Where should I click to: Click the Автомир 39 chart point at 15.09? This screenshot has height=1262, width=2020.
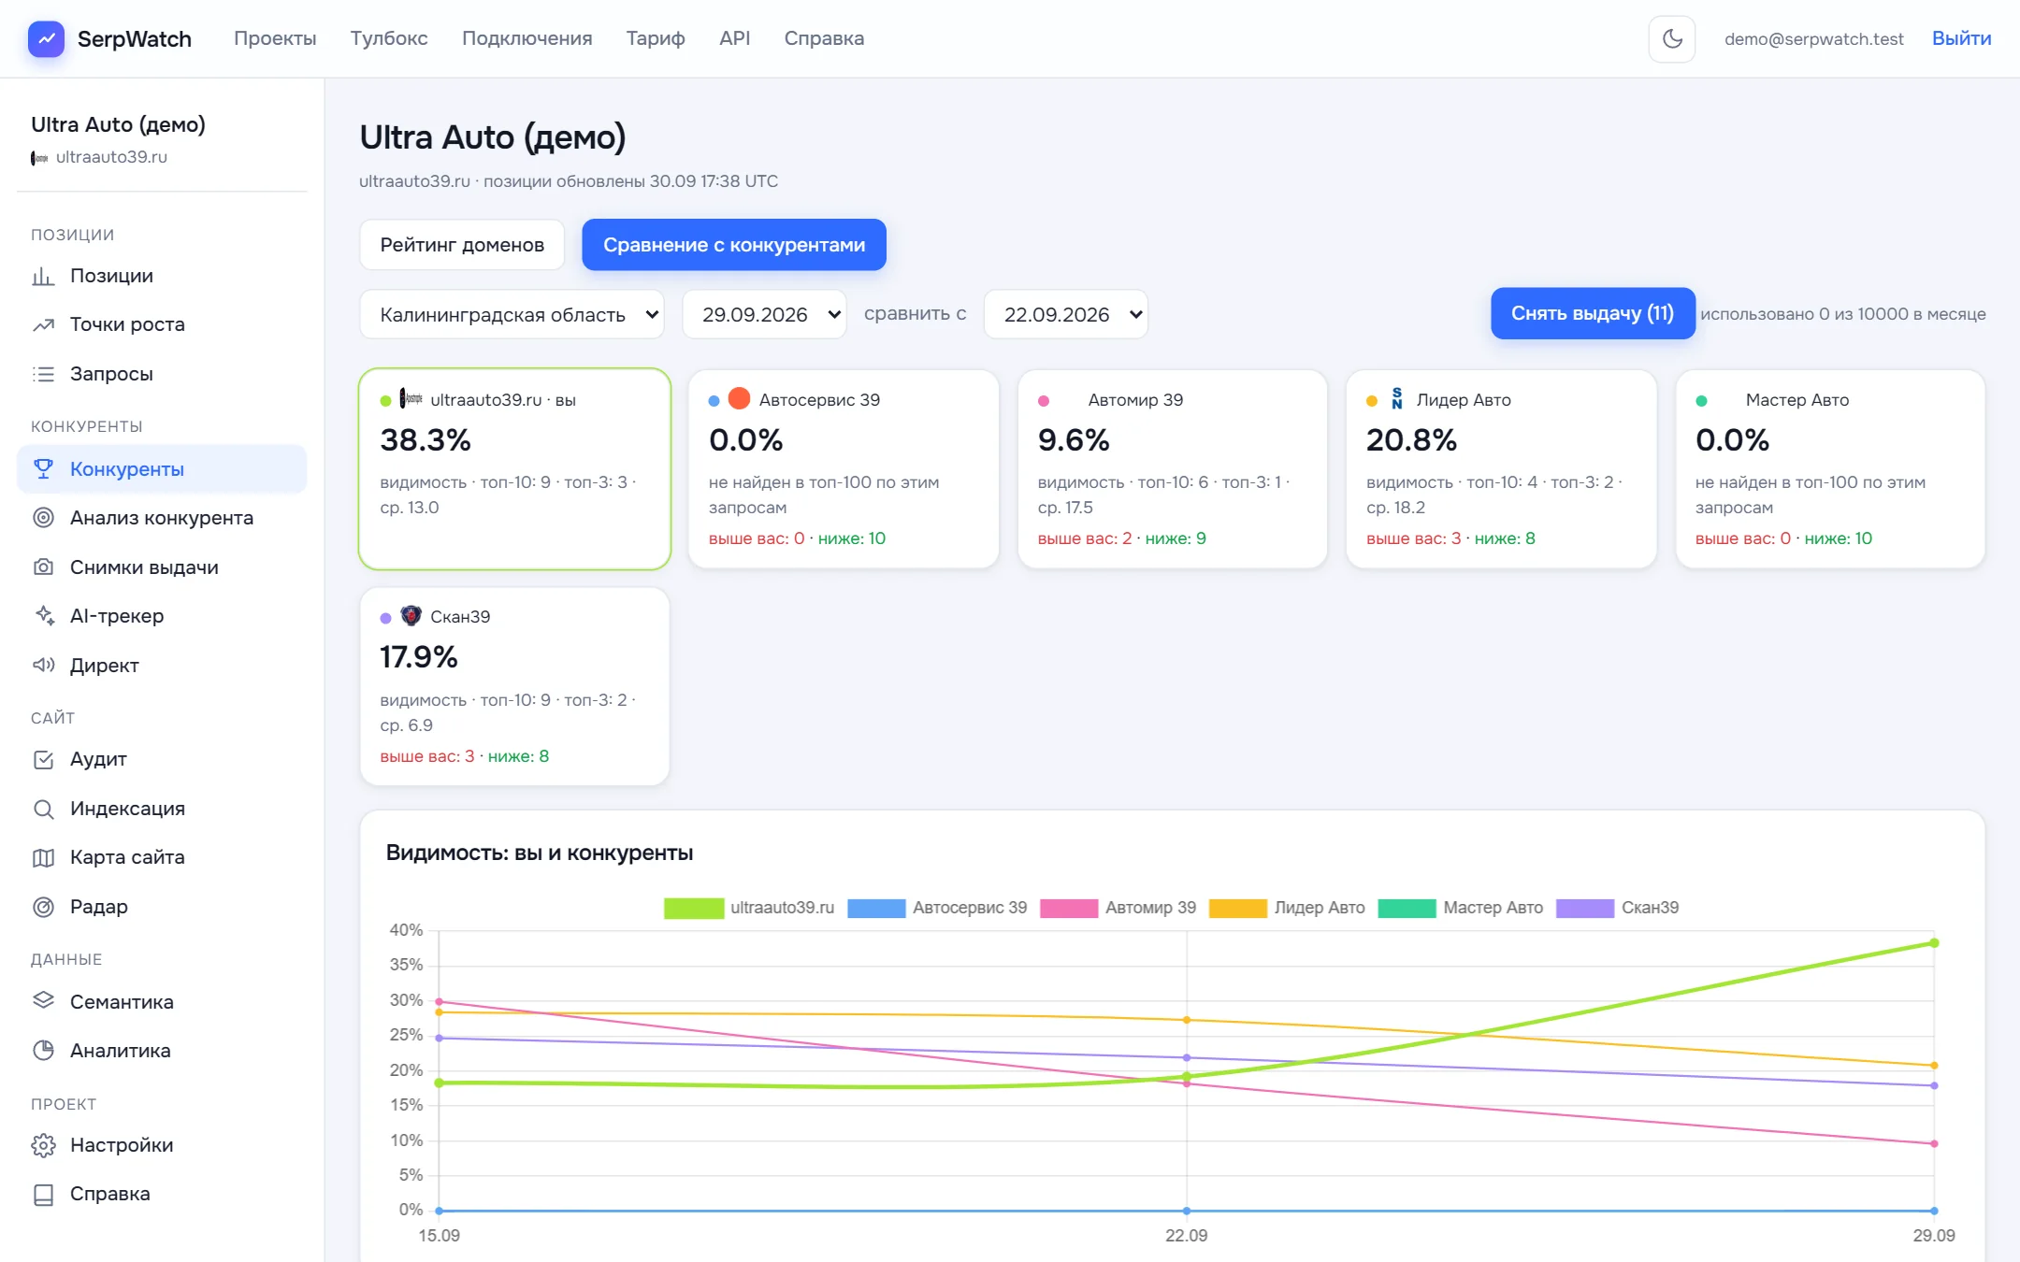pyautogui.click(x=439, y=1001)
